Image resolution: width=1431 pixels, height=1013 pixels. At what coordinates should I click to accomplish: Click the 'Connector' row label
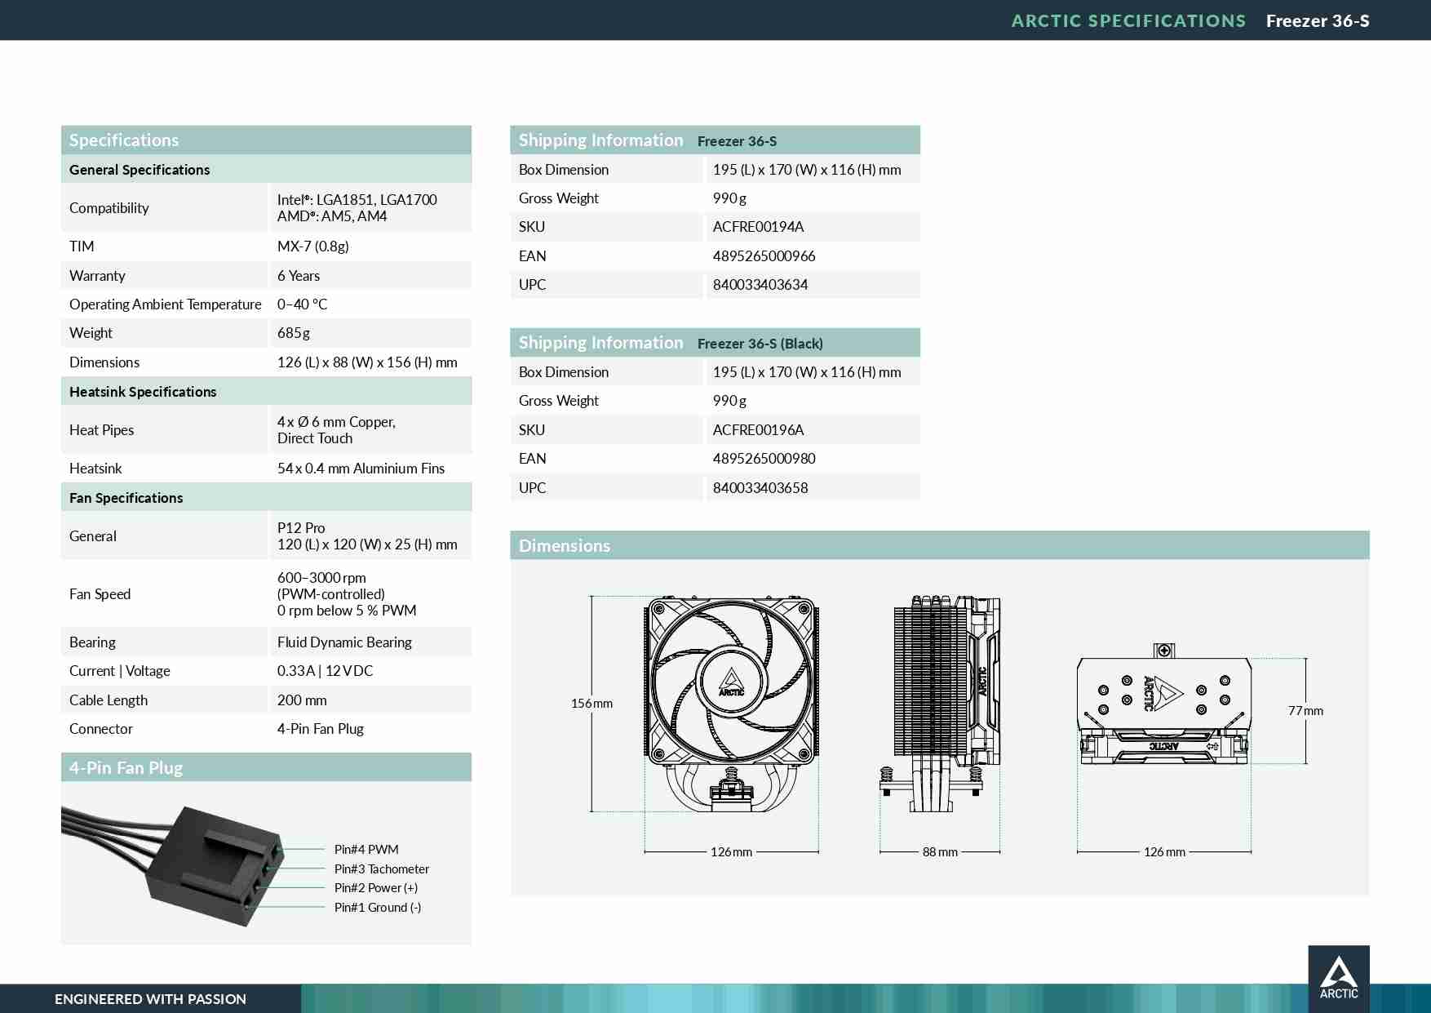101,729
